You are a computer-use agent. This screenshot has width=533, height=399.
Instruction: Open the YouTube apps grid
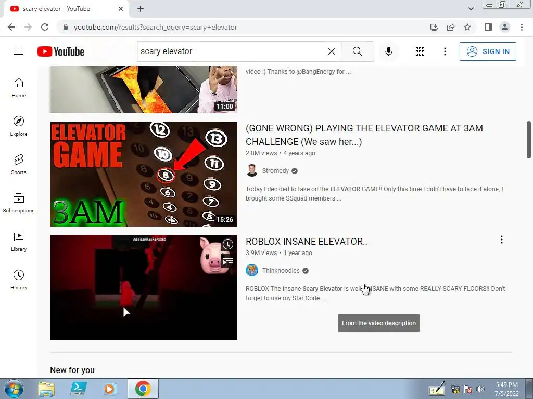click(420, 51)
